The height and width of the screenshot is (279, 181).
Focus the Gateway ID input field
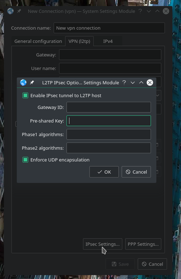(109, 107)
